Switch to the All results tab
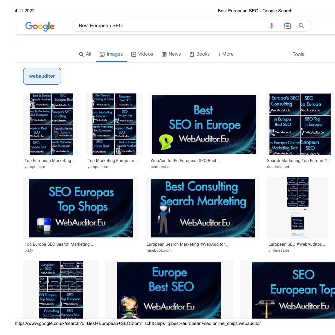The image size is (335, 335). 85,54
